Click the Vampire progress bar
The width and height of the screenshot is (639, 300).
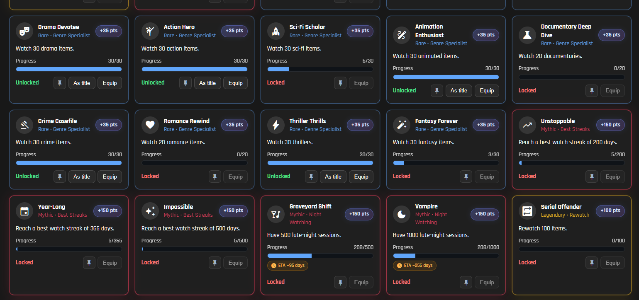pos(446,256)
